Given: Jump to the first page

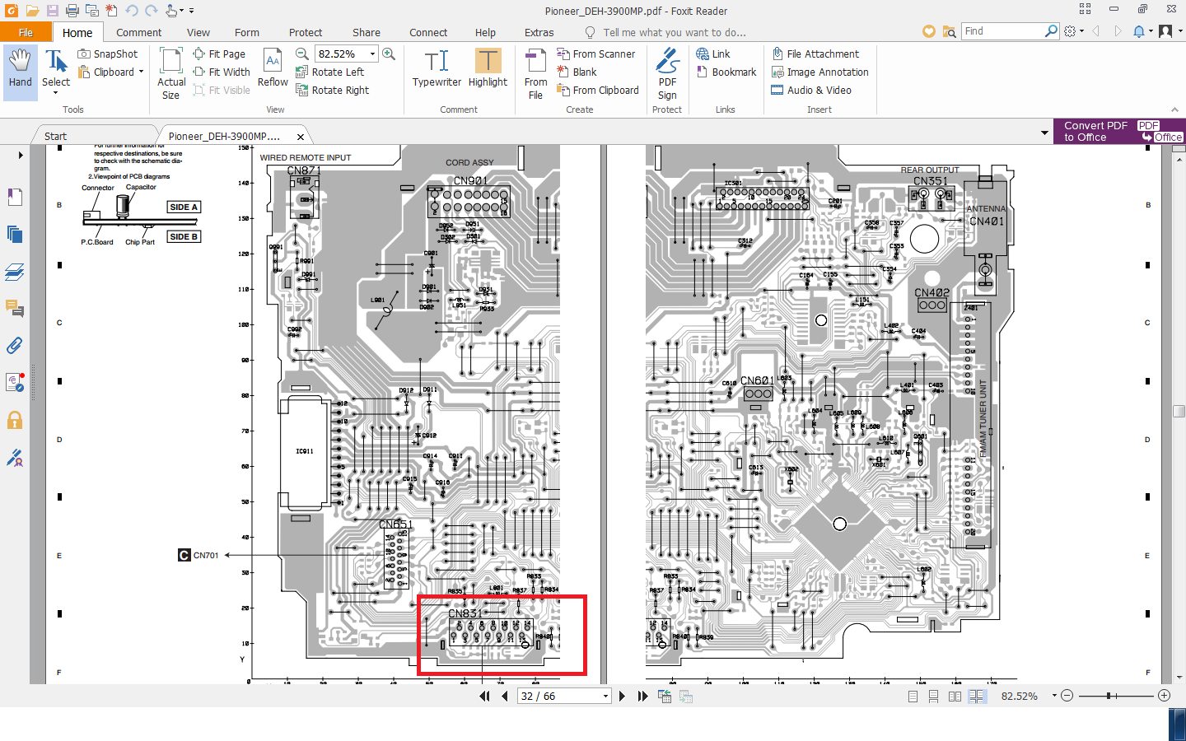Looking at the screenshot, I should 484,697.
